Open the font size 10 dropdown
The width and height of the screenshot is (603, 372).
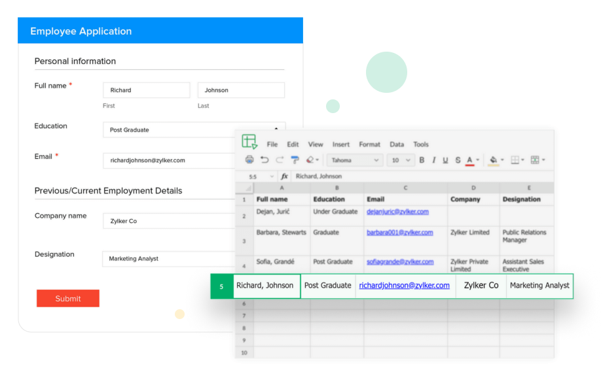tap(400, 160)
